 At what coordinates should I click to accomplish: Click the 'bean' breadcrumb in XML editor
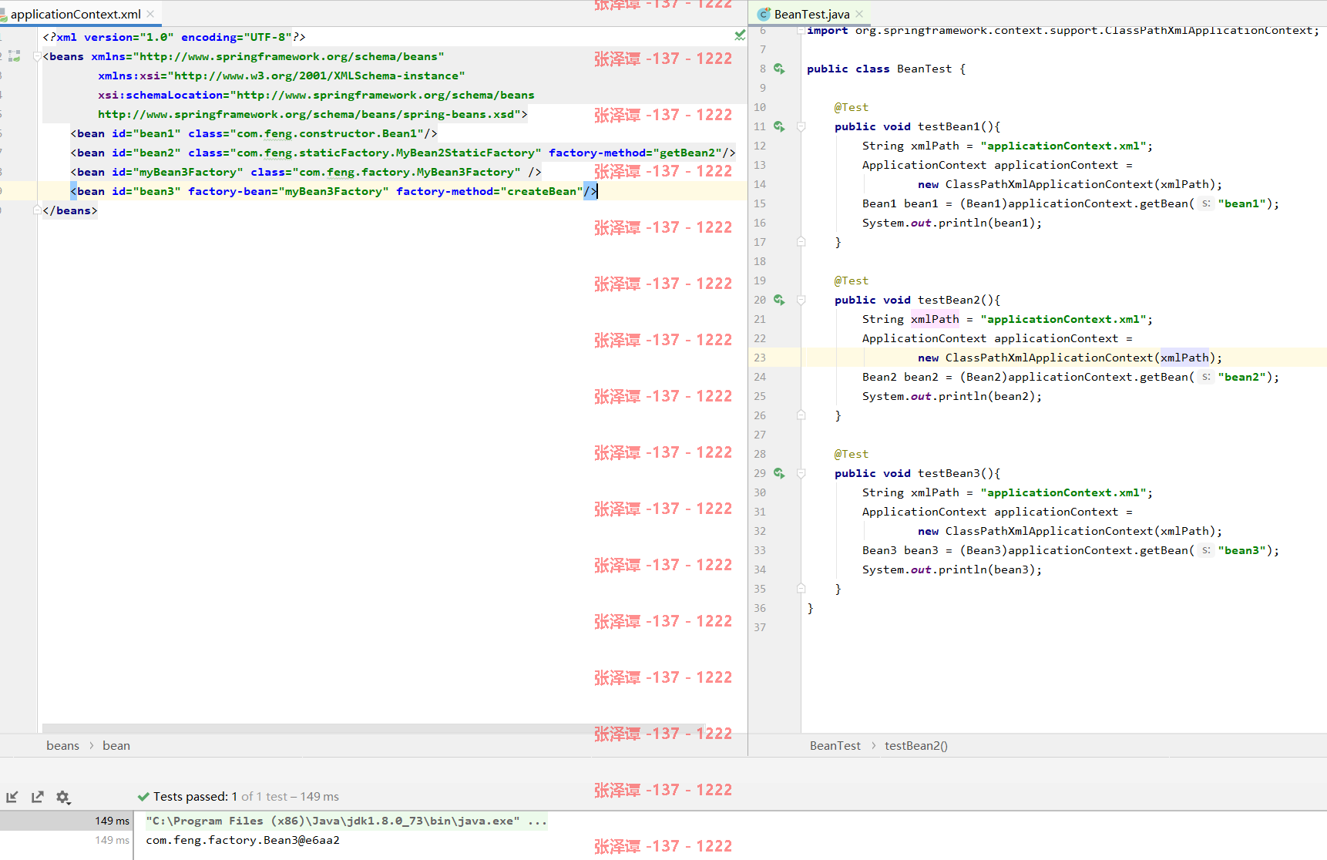coord(116,745)
